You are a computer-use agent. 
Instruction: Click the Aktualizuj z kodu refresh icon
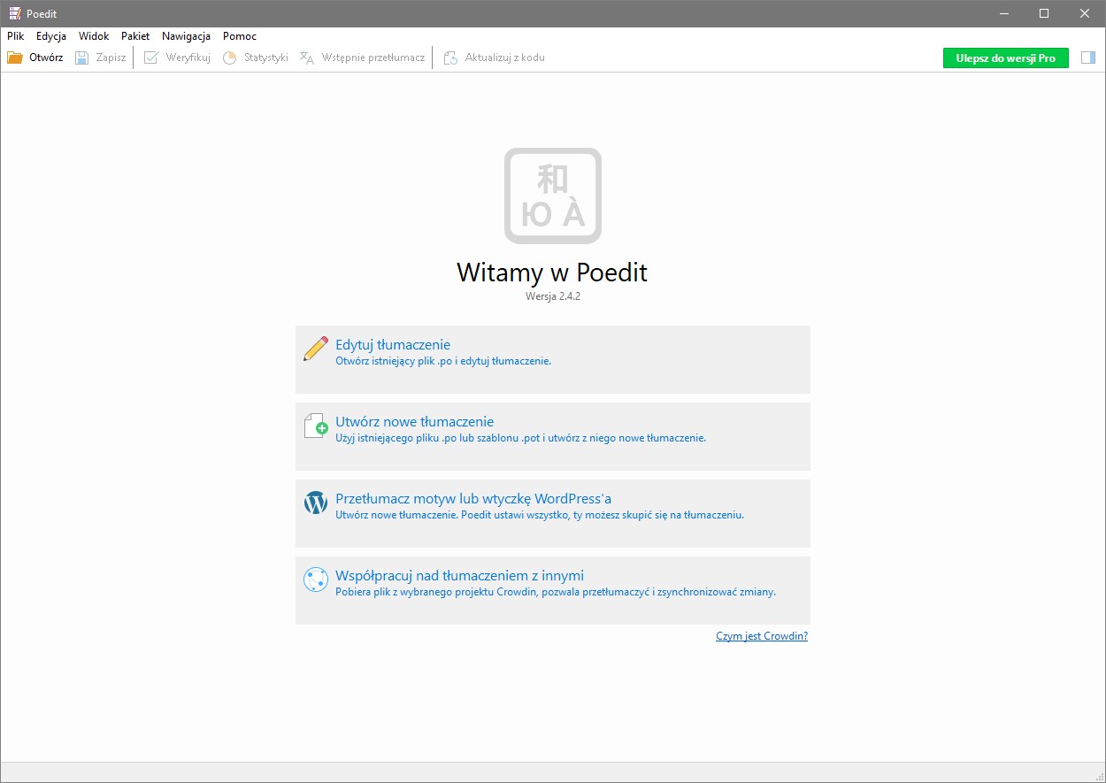coord(450,58)
